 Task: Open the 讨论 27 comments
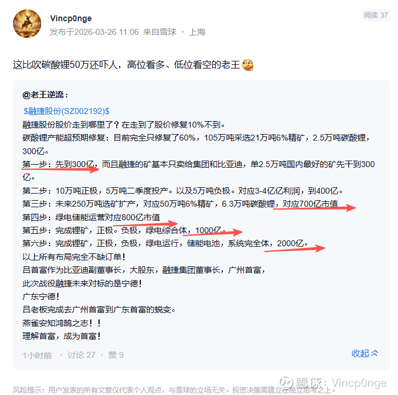pos(81,355)
